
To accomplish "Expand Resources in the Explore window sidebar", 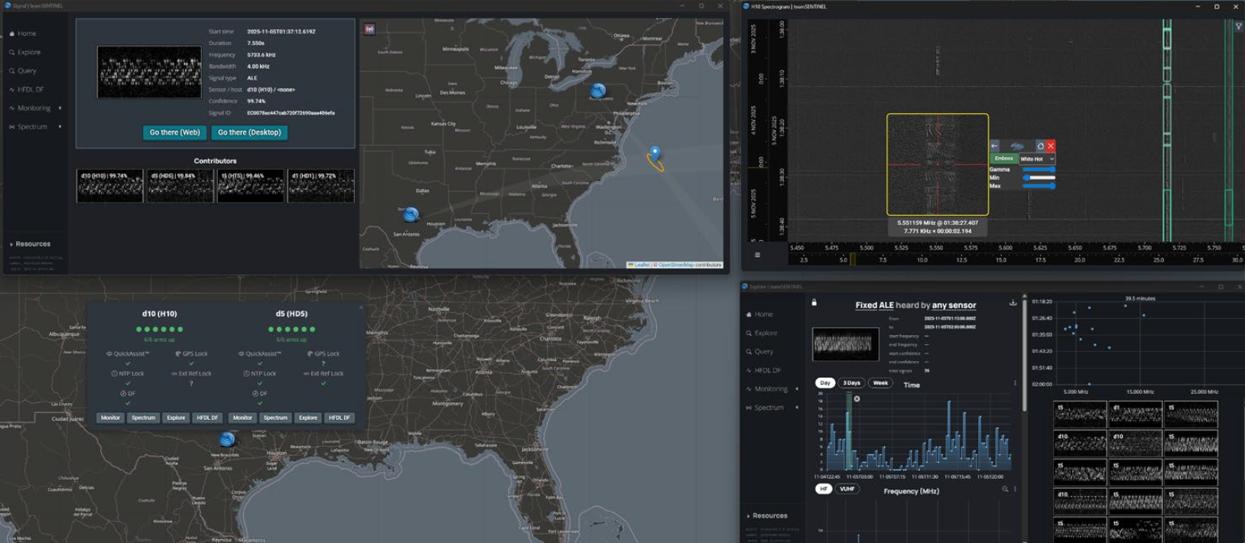I will [x=767, y=515].
